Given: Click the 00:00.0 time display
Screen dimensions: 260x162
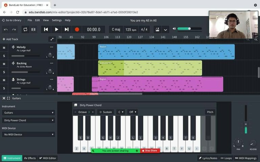Looking at the screenshot, I should pos(94,30).
